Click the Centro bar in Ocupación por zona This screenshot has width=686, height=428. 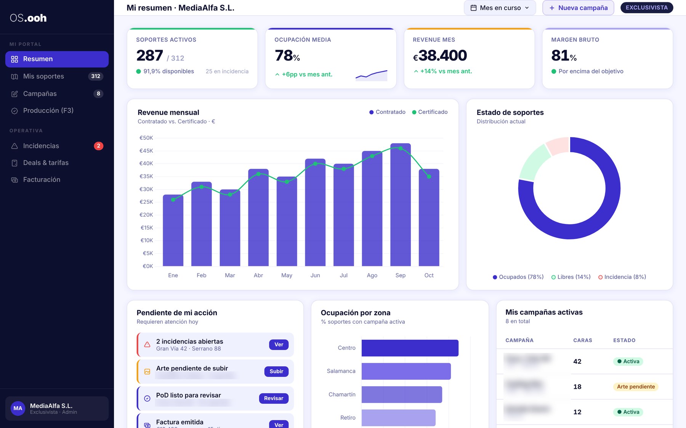pyautogui.click(x=410, y=348)
